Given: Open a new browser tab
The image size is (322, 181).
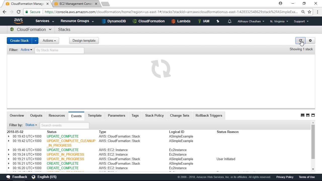Looking at the screenshot, I should click(x=105, y=4).
